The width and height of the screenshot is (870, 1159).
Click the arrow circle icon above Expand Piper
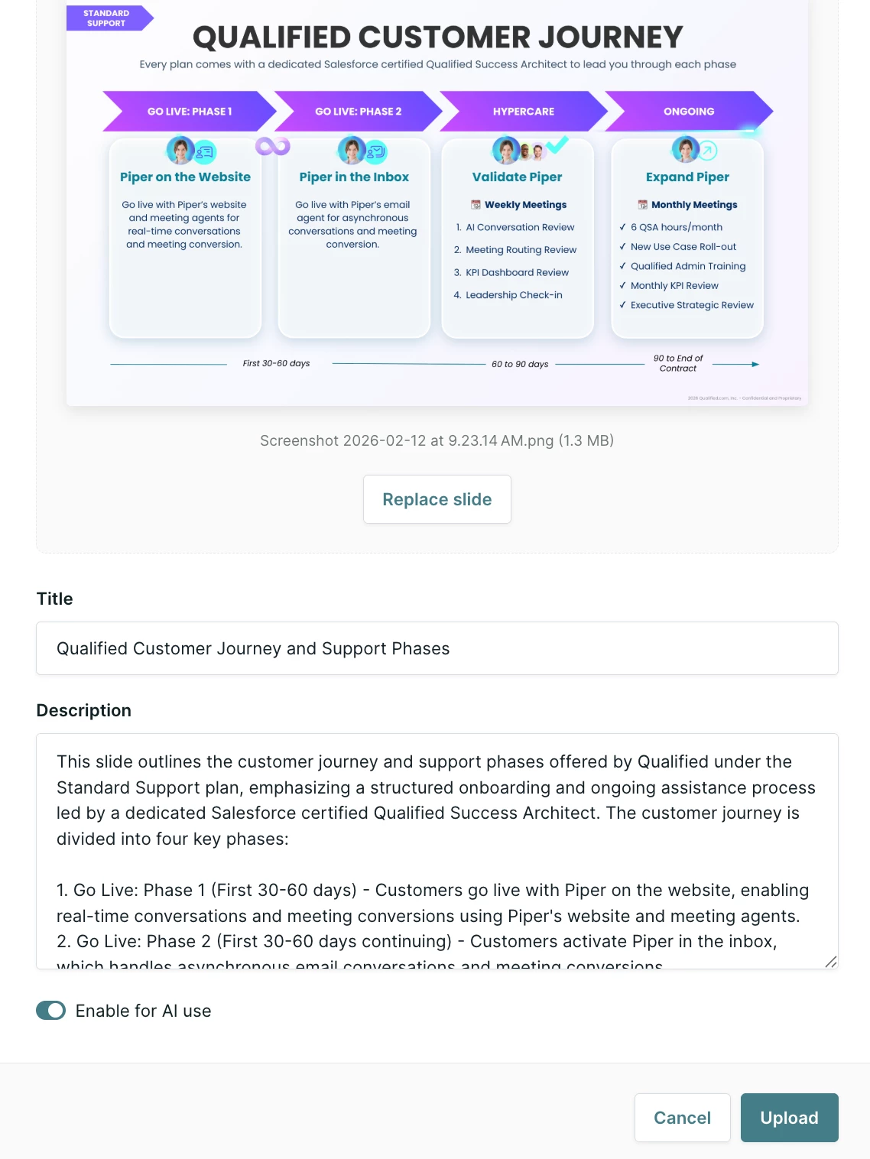click(x=708, y=151)
